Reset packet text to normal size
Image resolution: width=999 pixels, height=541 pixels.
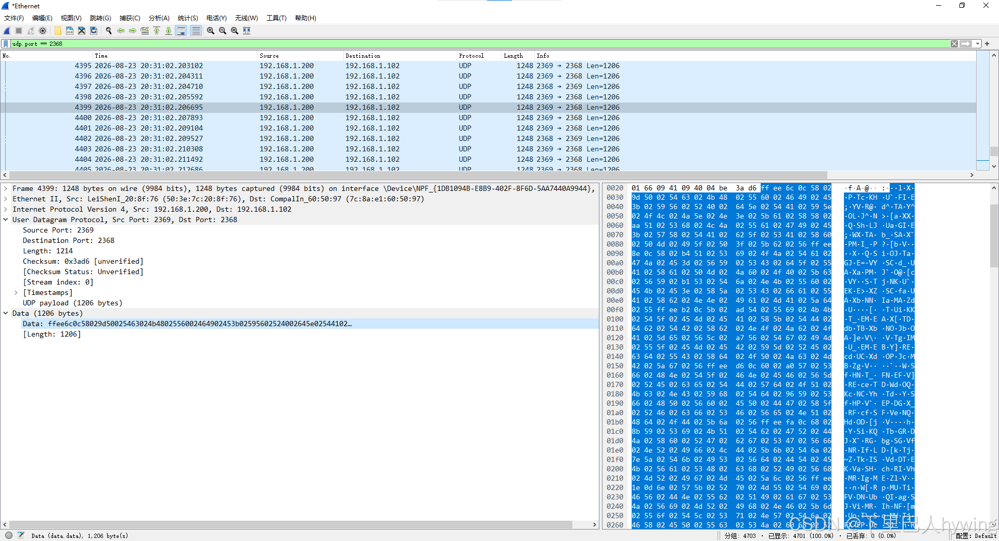(x=235, y=31)
